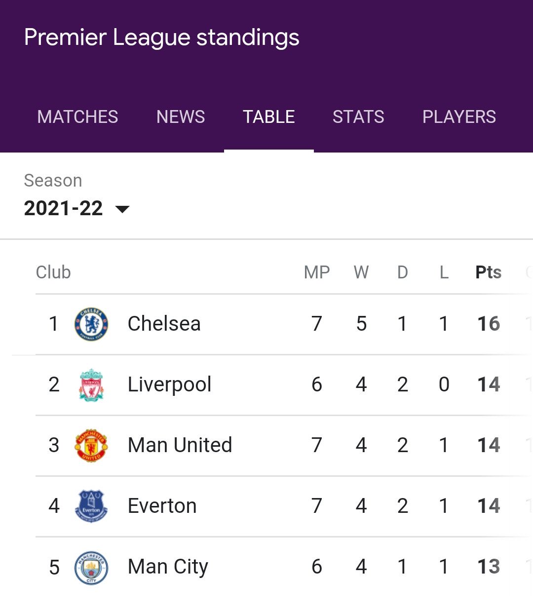Screen dimensions: 533x616
Task: Click the Liverpool club crest icon
Action: (x=91, y=385)
